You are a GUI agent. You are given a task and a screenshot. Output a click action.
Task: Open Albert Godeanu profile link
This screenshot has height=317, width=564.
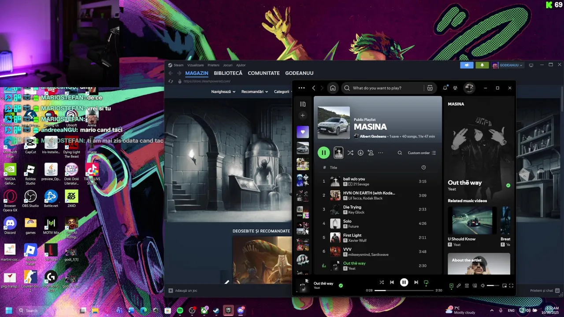tap(373, 136)
